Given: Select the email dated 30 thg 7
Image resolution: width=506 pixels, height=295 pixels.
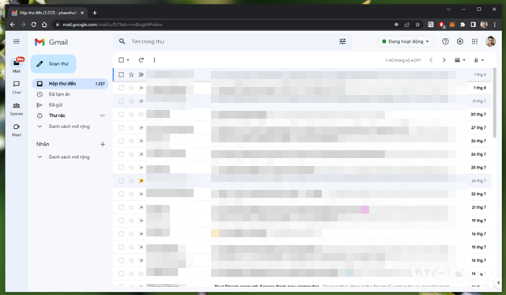Looking at the screenshot, I should (x=121, y=114).
